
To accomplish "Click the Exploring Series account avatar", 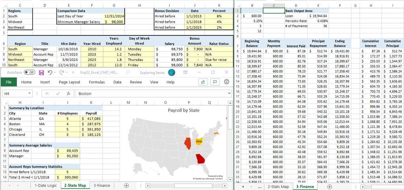I will (172, 73).
